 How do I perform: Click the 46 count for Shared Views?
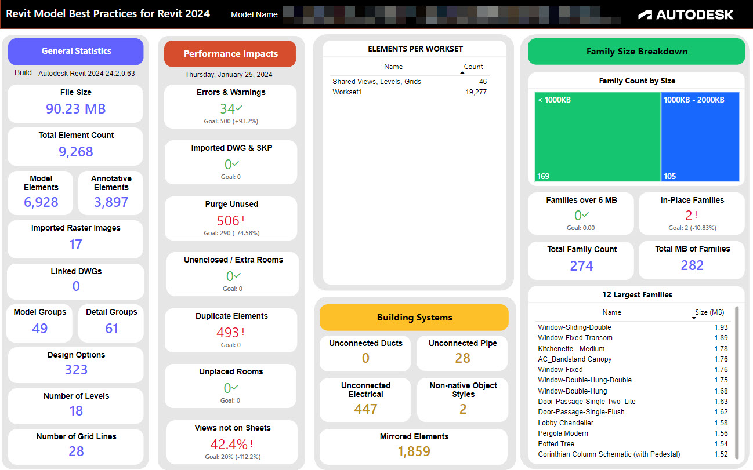[483, 82]
